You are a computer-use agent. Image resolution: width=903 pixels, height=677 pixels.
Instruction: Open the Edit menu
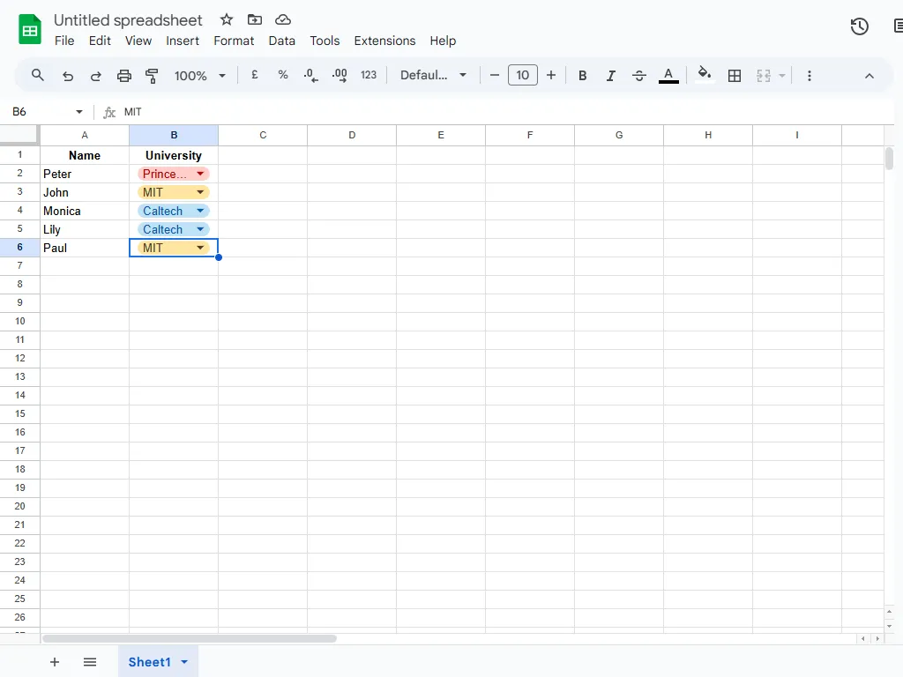(x=100, y=41)
